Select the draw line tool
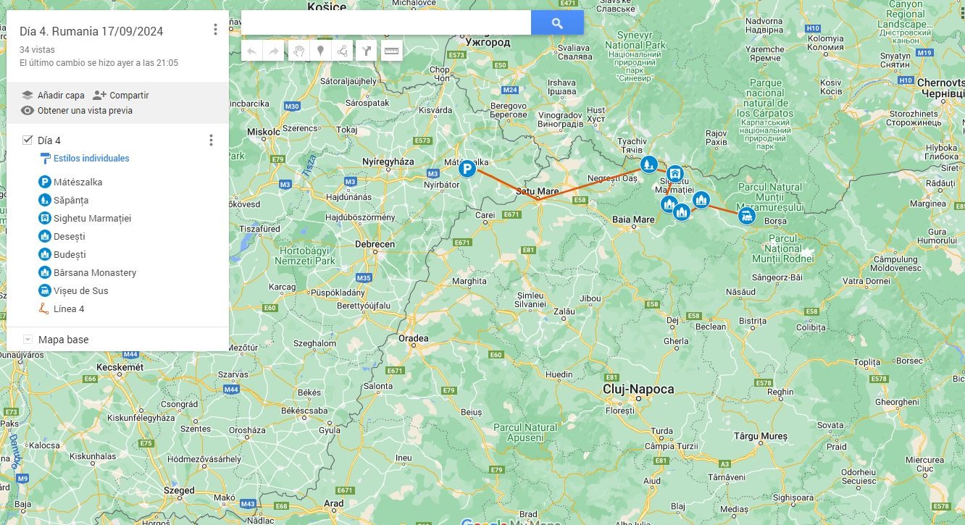This screenshot has width=965, height=525. [343, 51]
